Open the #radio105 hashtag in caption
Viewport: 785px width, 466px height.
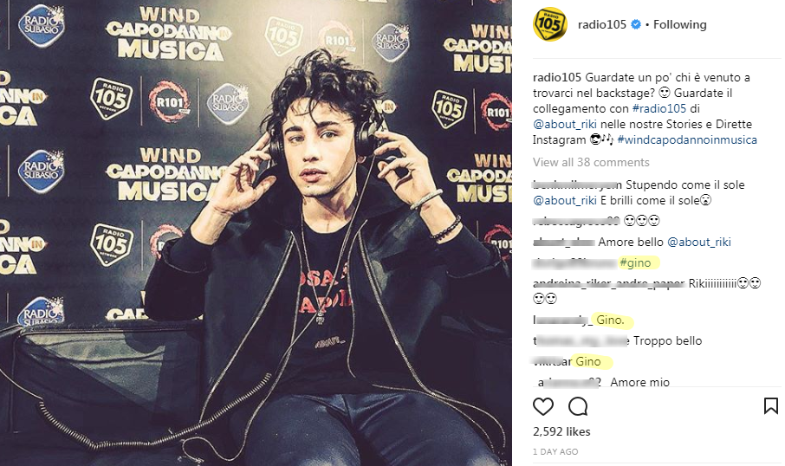658,108
